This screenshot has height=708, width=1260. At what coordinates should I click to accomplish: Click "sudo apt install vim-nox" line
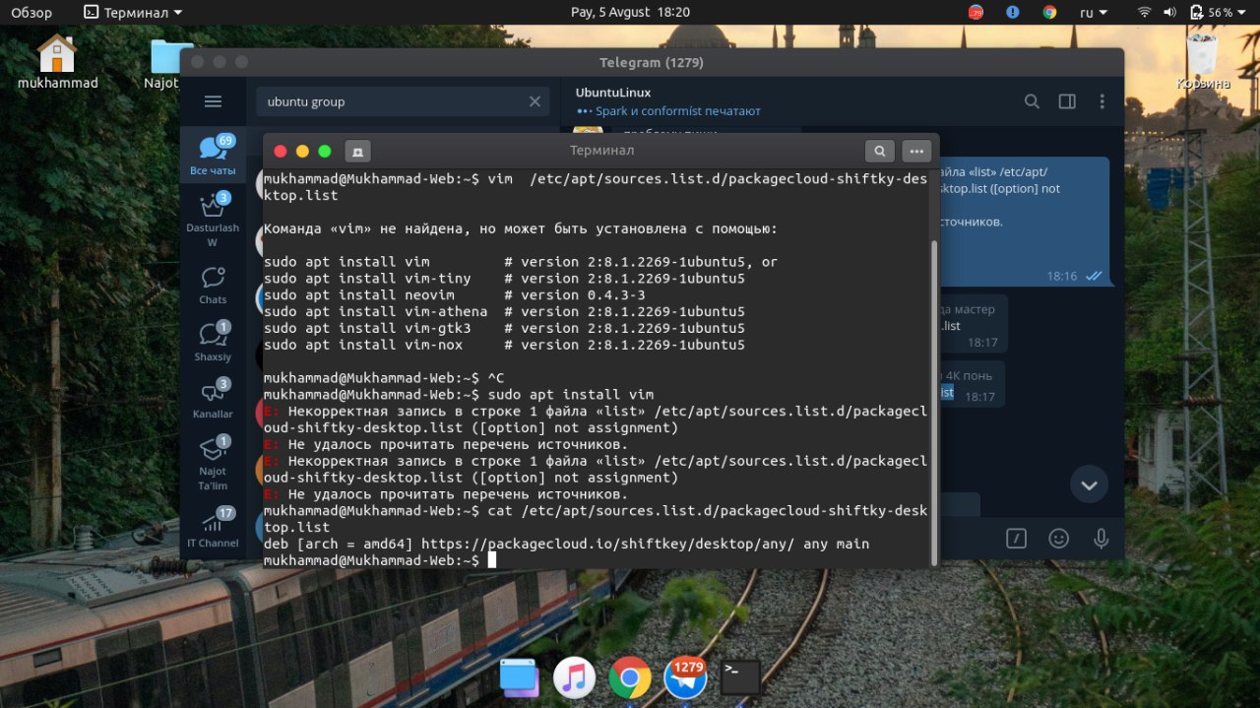[x=504, y=345]
